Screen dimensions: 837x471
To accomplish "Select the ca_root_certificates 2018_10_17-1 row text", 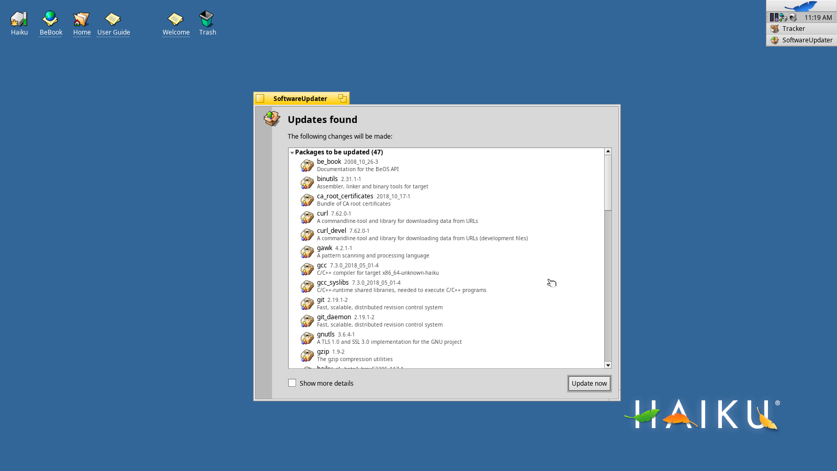I will 364,196.
